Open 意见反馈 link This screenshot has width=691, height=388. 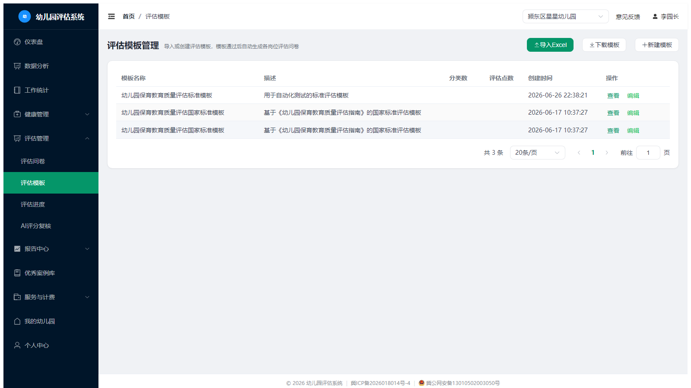pos(628,17)
